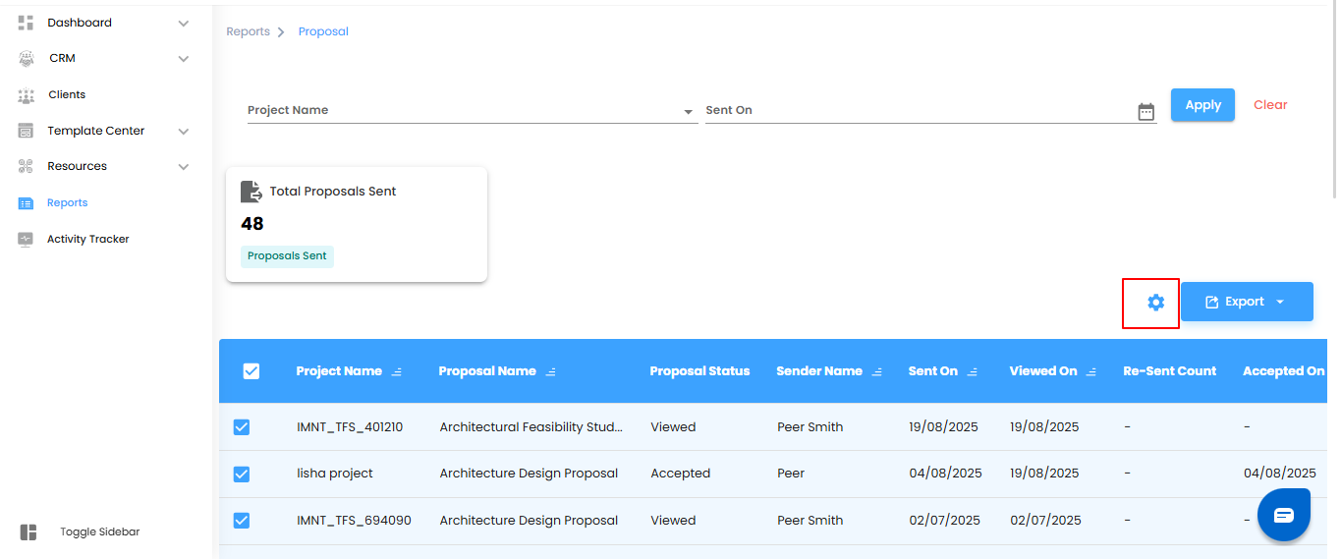This screenshot has height=559, width=1341.
Task: Toggle the select-all header checkbox
Action: tap(251, 370)
